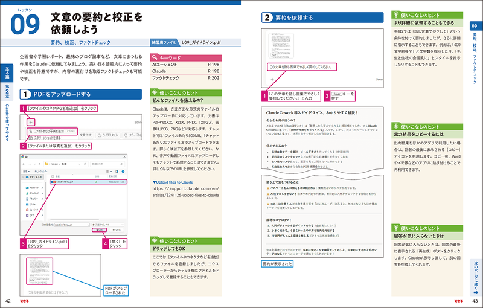Open ダウンロード in the dialog sidebar
This screenshot has width=483, height=308.
[32, 193]
